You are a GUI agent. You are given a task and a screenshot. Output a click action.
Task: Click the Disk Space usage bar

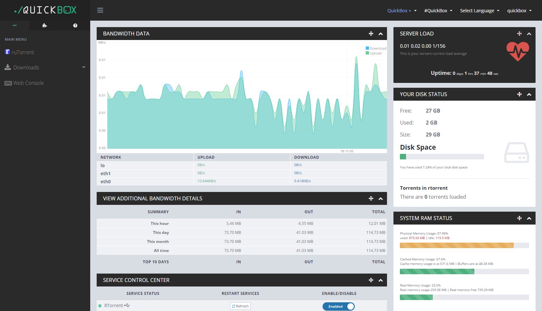[x=441, y=157]
